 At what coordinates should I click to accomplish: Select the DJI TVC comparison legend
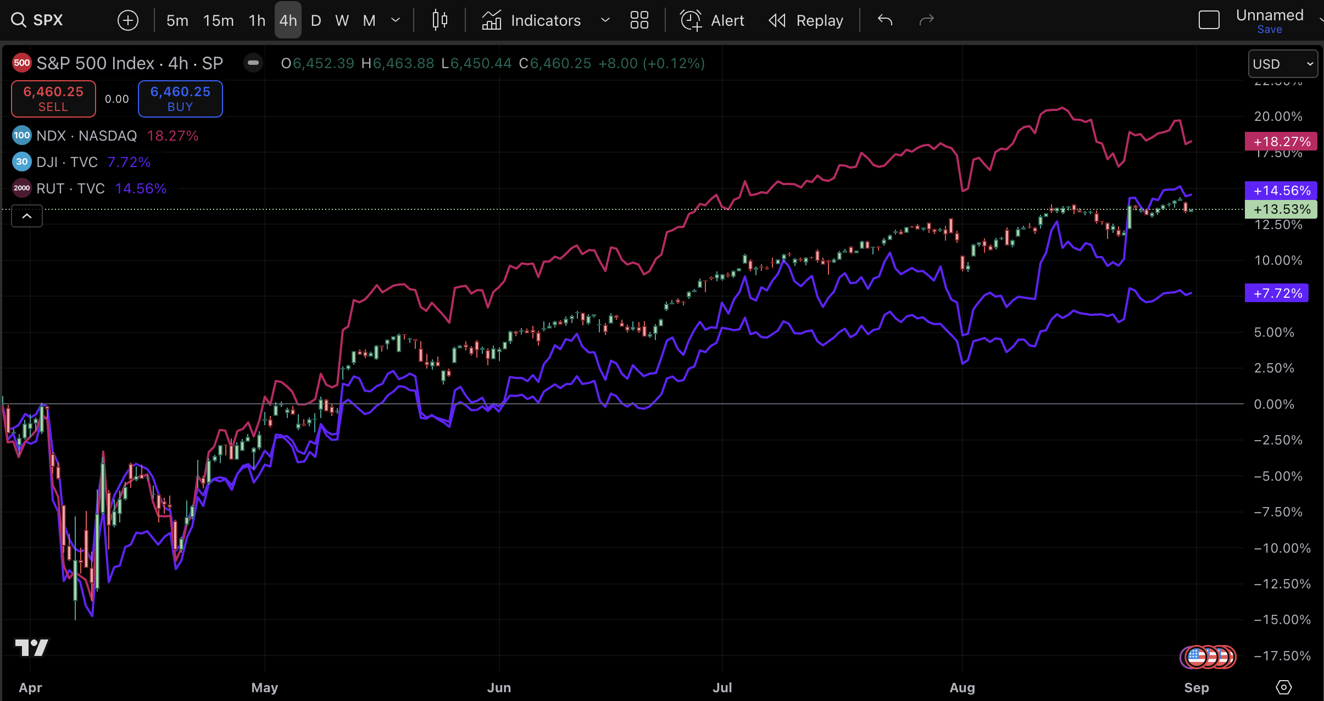coord(67,162)
